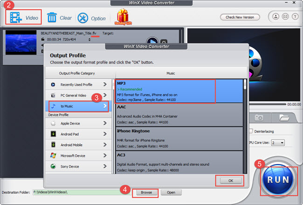
Task: Expand the Apple Device chevron
Action: (105, 123)
